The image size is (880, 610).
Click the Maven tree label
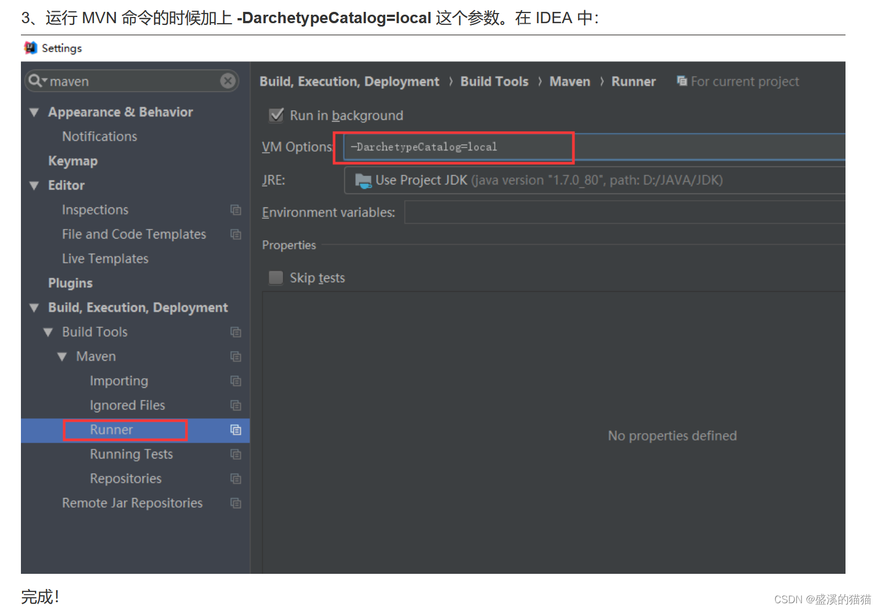pyautogui.click(x=96, y=356)
